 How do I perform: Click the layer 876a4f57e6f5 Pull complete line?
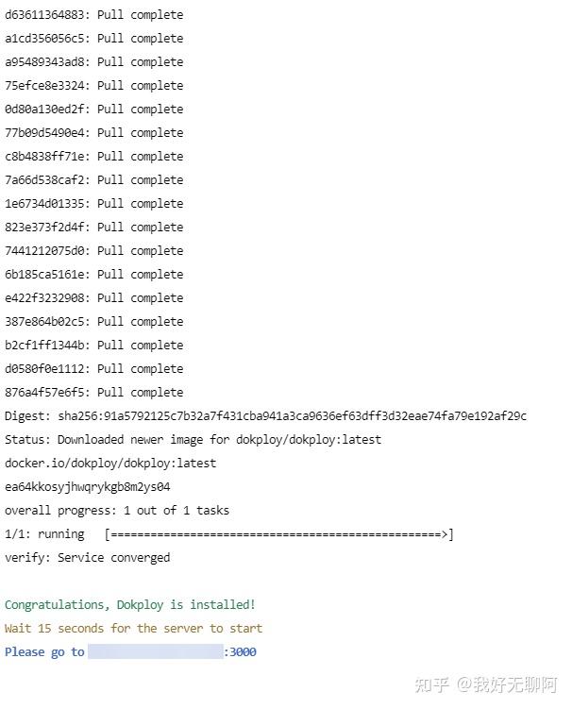[93, 393]
